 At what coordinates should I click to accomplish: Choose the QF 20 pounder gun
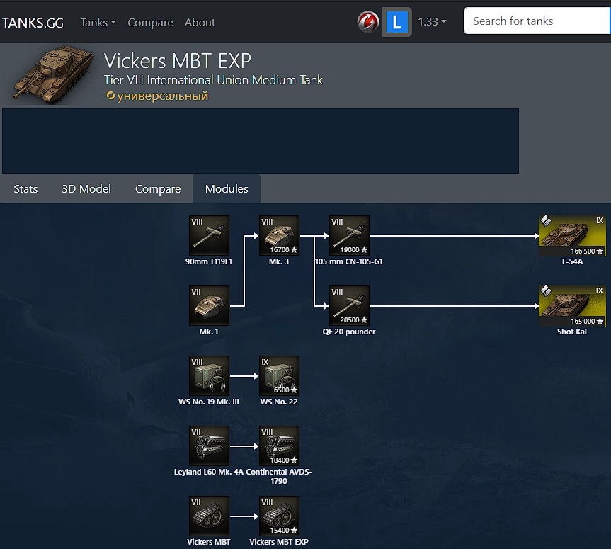click(x=349, y=306)
